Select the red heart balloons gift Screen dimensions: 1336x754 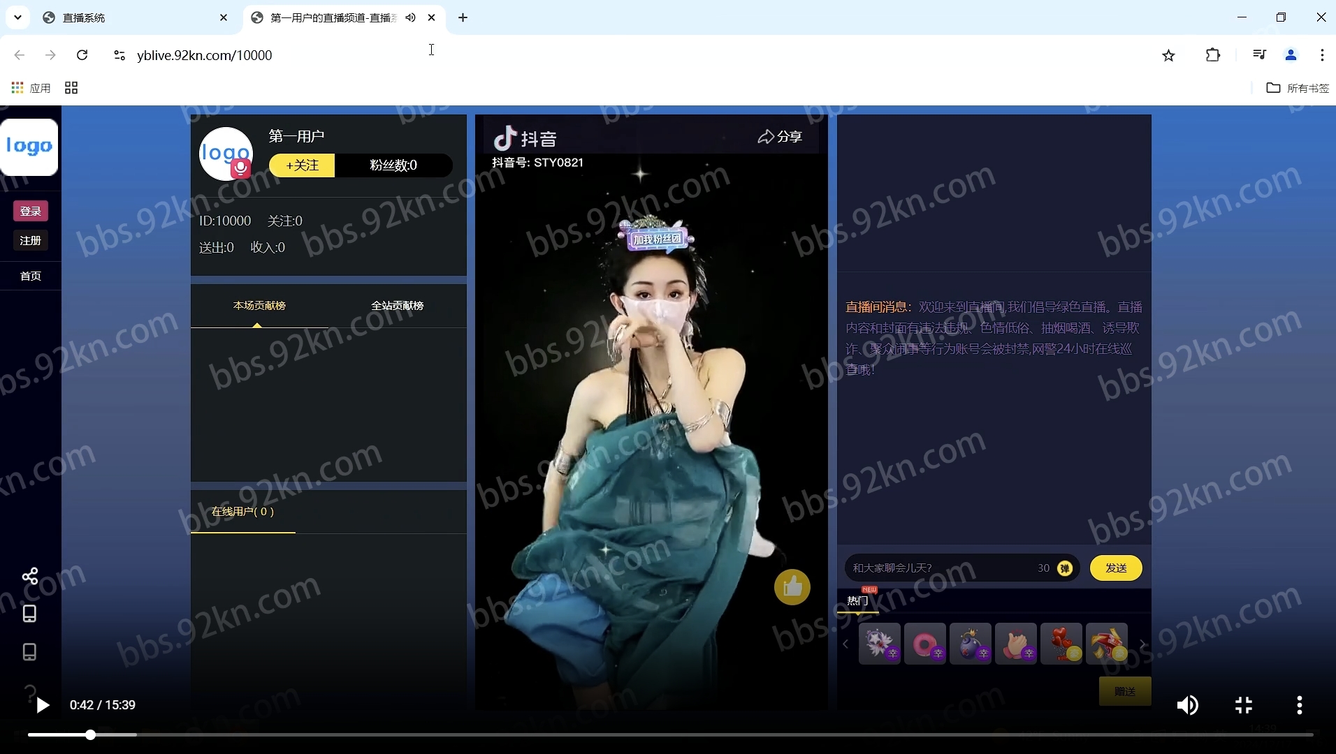[1061, 644]
